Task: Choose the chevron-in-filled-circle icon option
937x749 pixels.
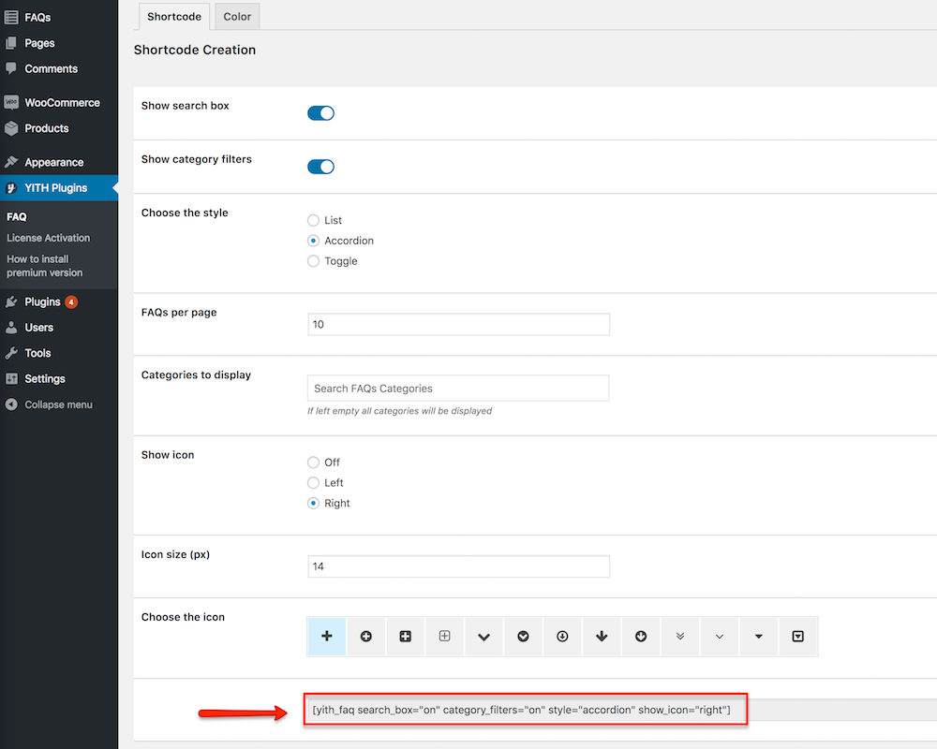Action: pos(523,636)
